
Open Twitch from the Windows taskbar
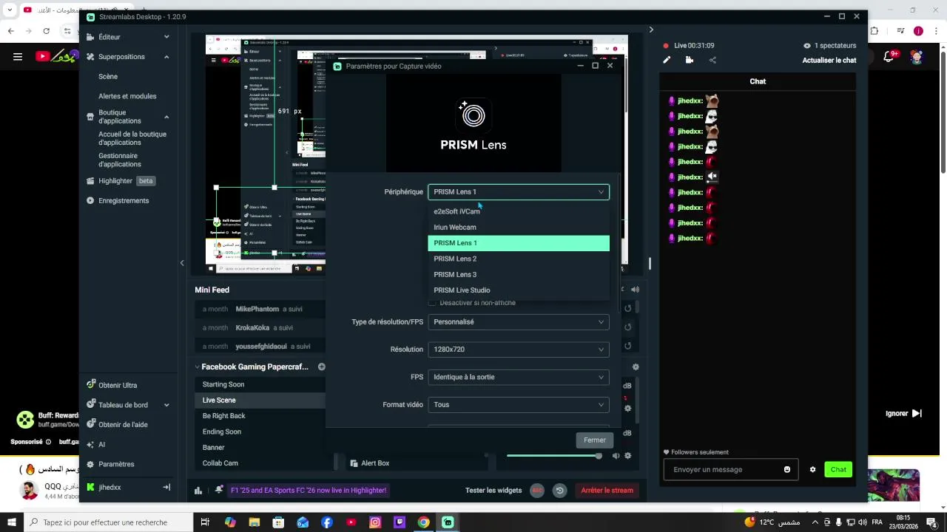[x=400, y=522]
